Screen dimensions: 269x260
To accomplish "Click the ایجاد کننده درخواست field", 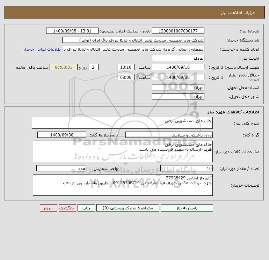I will 134,49.
